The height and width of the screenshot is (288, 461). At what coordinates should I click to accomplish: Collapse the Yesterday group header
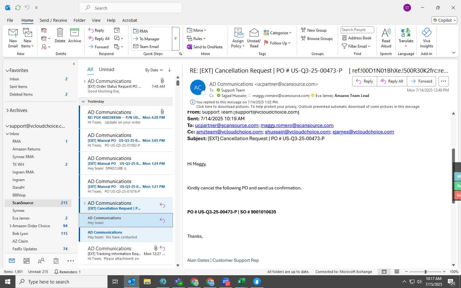(83, 101)
